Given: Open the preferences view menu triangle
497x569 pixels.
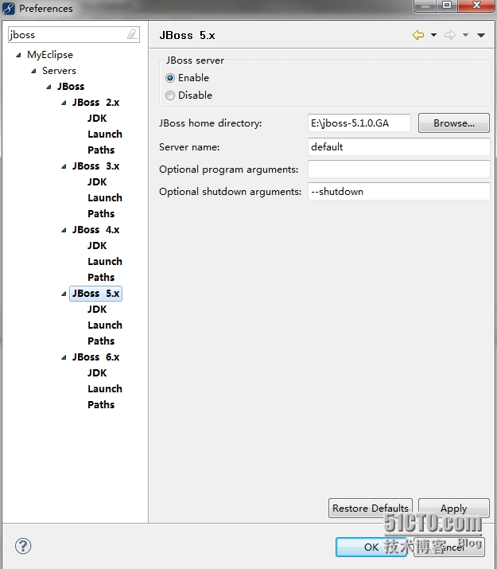Looking at the screenshot, I should point(480,35).
